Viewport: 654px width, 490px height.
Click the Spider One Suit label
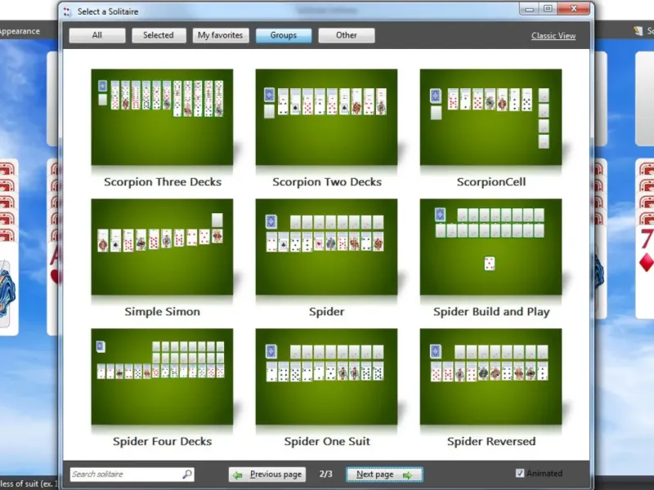coord(327,441)
